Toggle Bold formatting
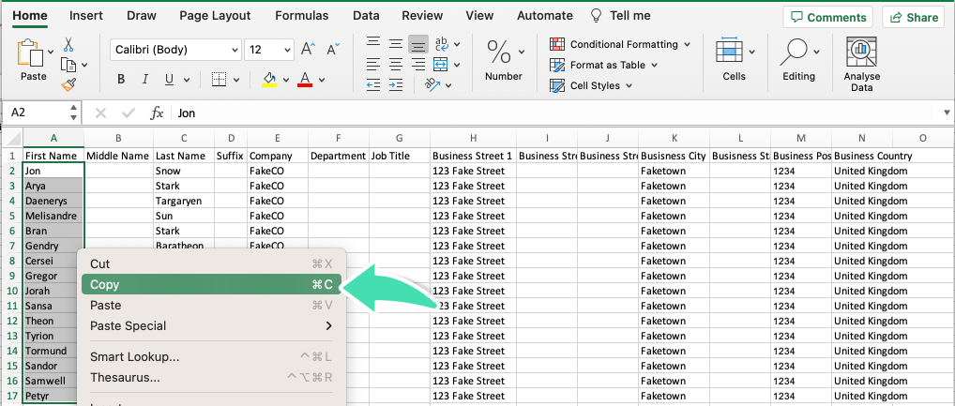Image resolution: width=955 pixels, height=406 pixels. coord(121,79)
